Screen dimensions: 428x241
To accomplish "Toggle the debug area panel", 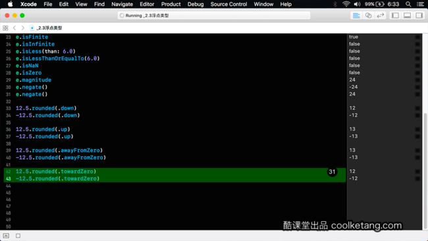I will click(x=407, y=16).
